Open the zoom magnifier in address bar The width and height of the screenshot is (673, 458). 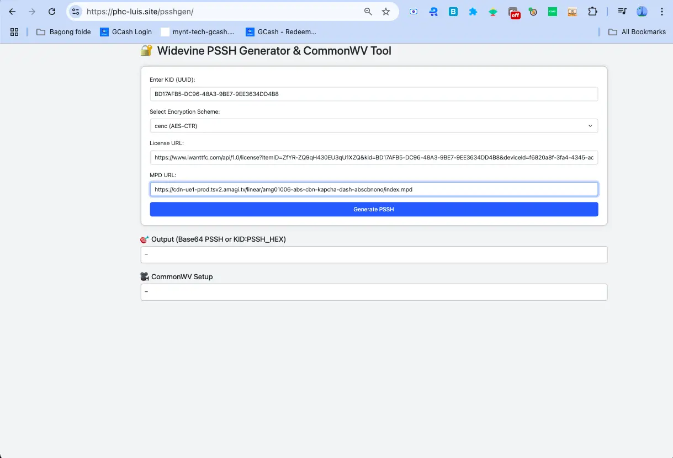point(368,12)
